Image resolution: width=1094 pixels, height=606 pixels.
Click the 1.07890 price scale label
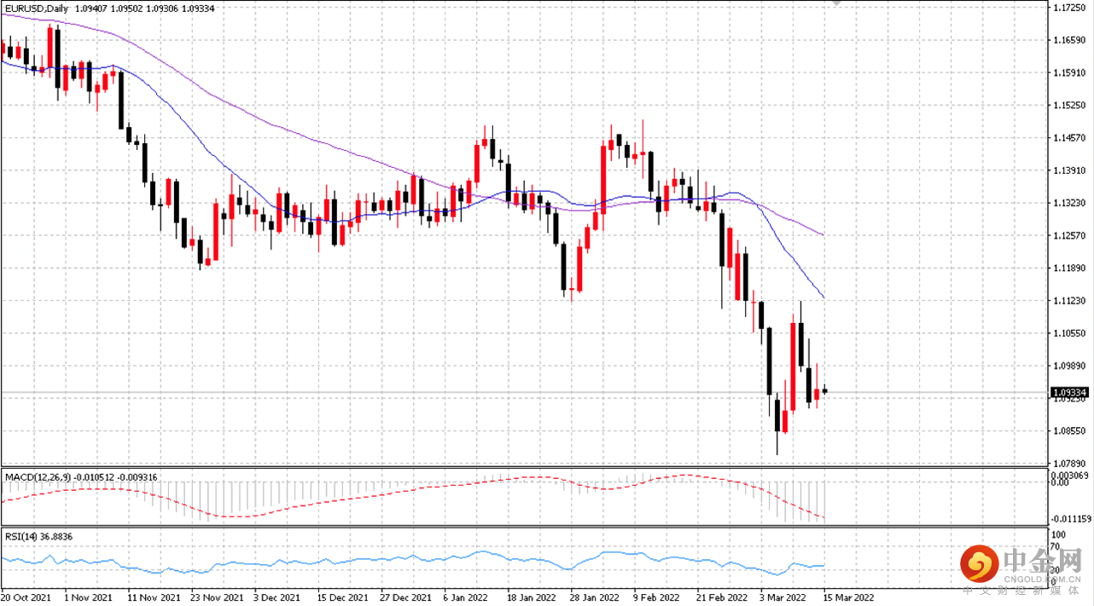point(1069,463)
